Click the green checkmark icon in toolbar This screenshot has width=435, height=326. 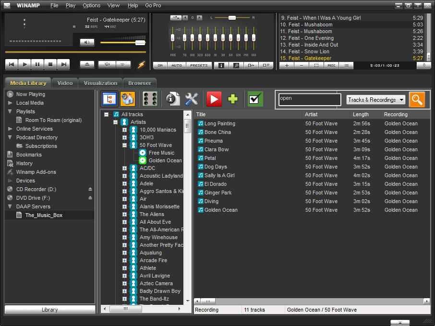click(255, 99)
